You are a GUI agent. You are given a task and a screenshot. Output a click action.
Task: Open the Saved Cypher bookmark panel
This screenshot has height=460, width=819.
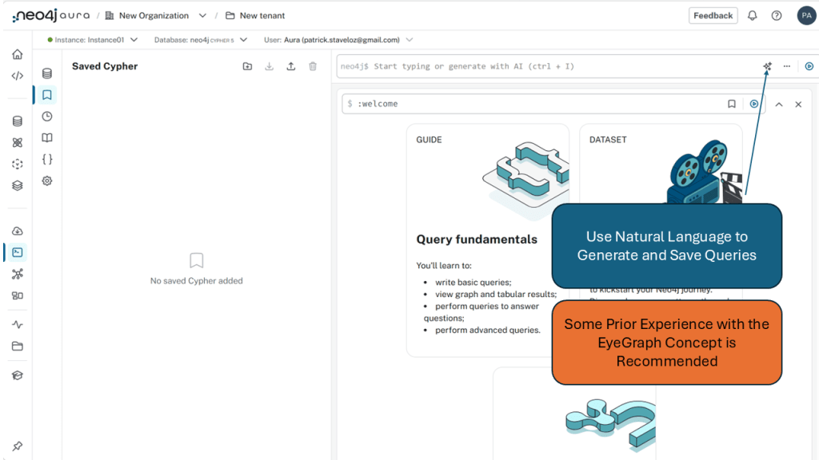click(47, 95)
